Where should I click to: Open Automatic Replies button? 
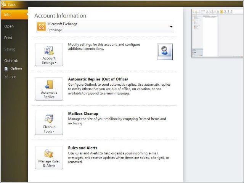click(x=49, y=89)
